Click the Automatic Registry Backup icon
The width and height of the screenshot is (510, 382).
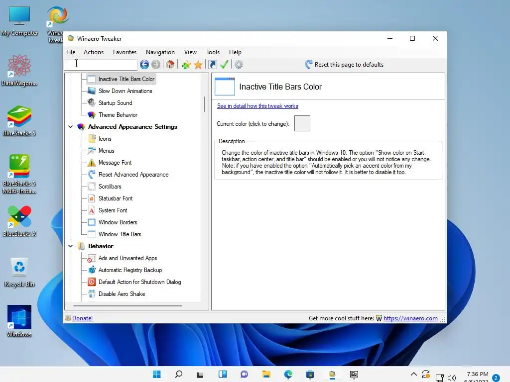click(x=92, y=270)
